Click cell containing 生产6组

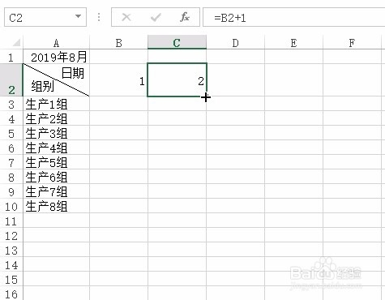click(x=56, y=177)
